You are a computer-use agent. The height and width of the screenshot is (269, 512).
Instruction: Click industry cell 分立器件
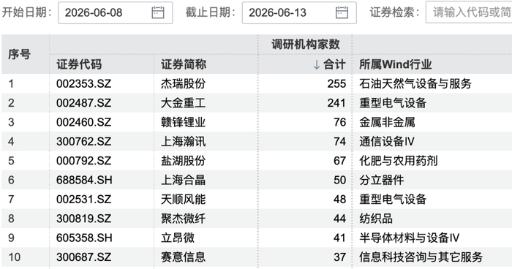[382, 180]
